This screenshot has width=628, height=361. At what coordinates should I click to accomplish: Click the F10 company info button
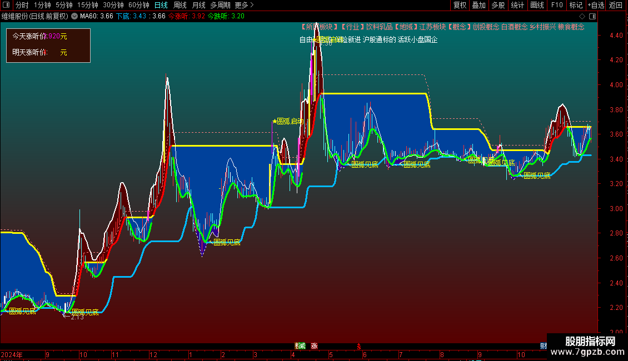(556, 5)
